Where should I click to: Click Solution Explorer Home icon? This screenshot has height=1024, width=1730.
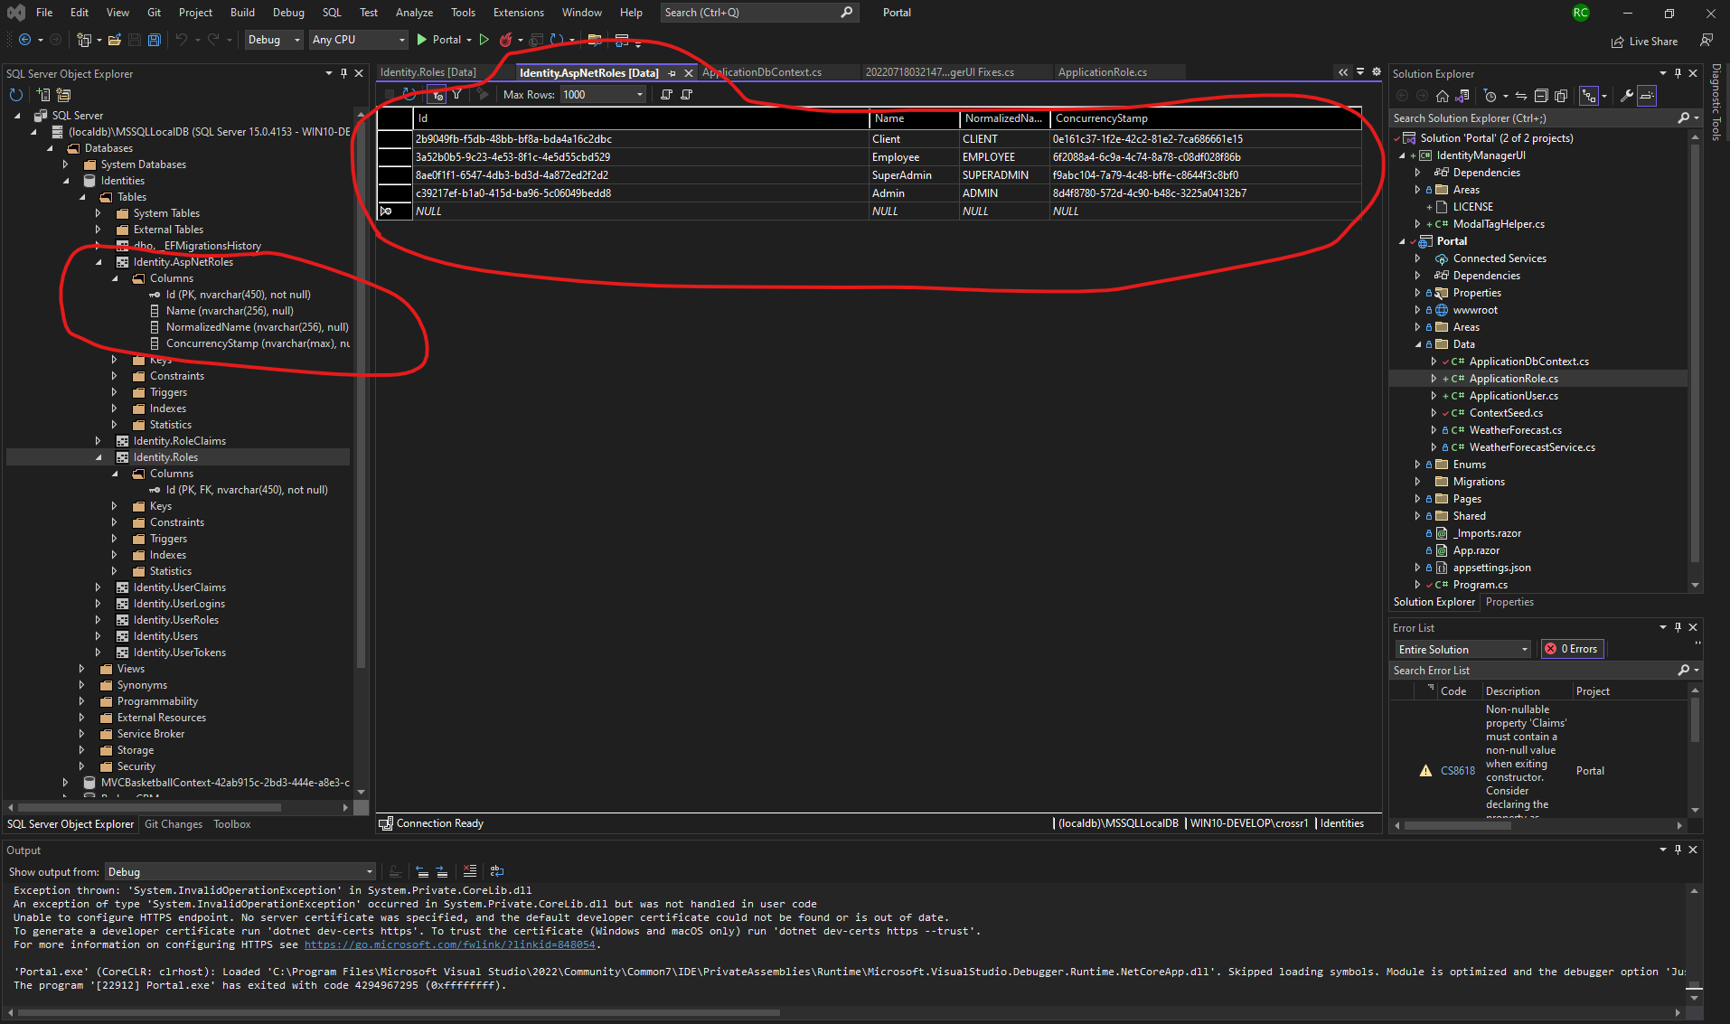click(x=1443, y=96)
